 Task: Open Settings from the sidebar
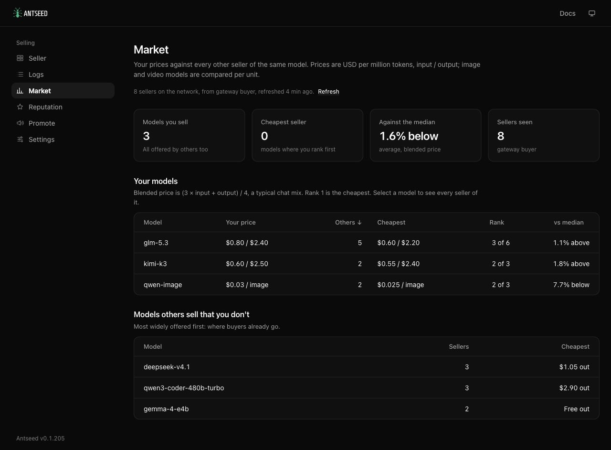63,139
